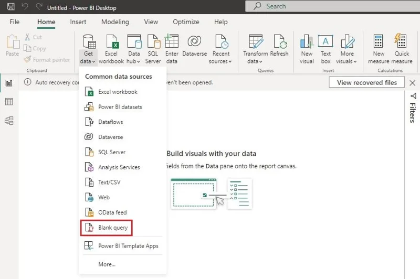Open the Help ribbon tab
Image resolution: width=420 pixels, height=279 pixels.
click(x=220, y=22)
